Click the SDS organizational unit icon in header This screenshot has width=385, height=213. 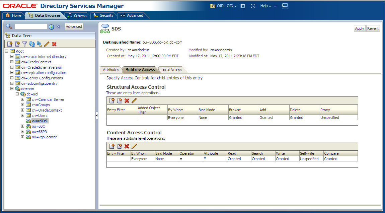coord(105,29)
